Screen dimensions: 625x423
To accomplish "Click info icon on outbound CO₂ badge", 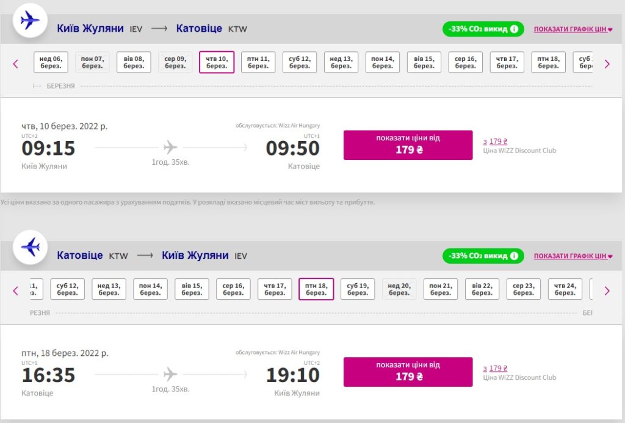I will pos(514,29).
